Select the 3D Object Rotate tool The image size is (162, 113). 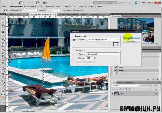3,81
